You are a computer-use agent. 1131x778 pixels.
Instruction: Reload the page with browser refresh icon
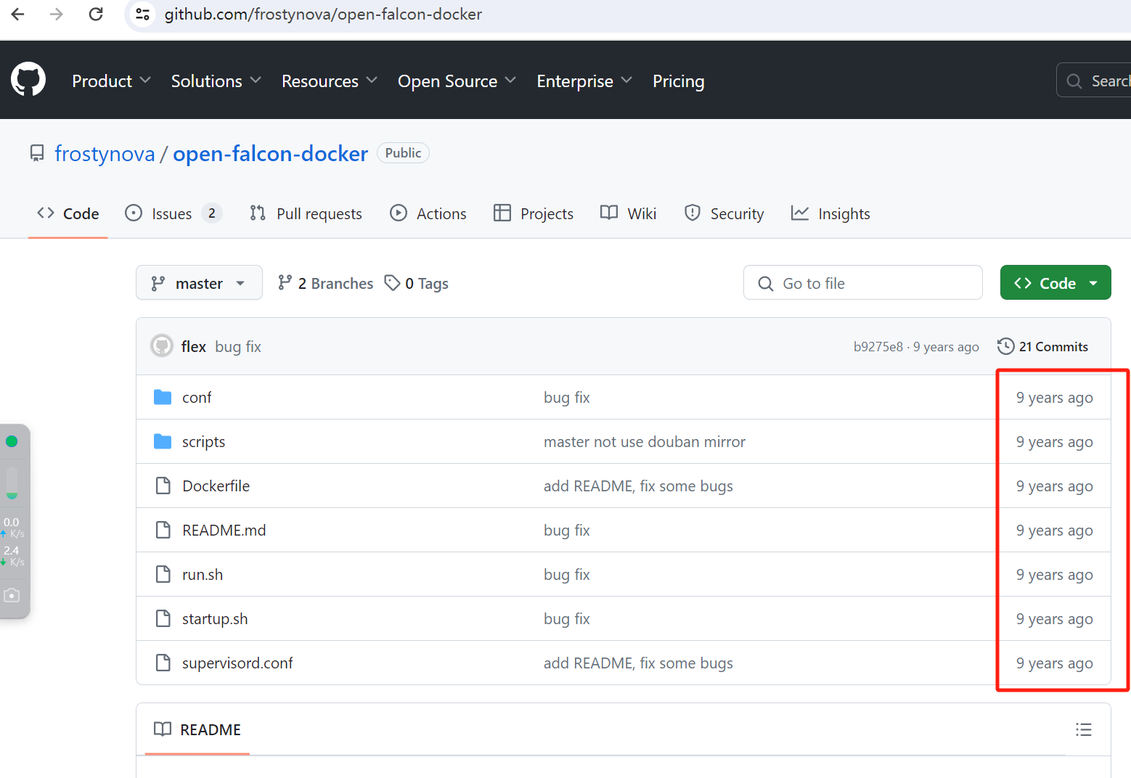[x=95, y=14]
